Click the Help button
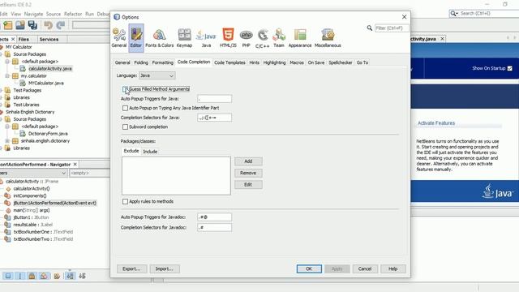519x292 pixels. click(x=392, y=268)
